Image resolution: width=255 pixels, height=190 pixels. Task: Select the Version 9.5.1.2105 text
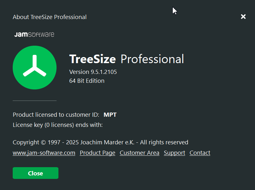pos(93,72)
